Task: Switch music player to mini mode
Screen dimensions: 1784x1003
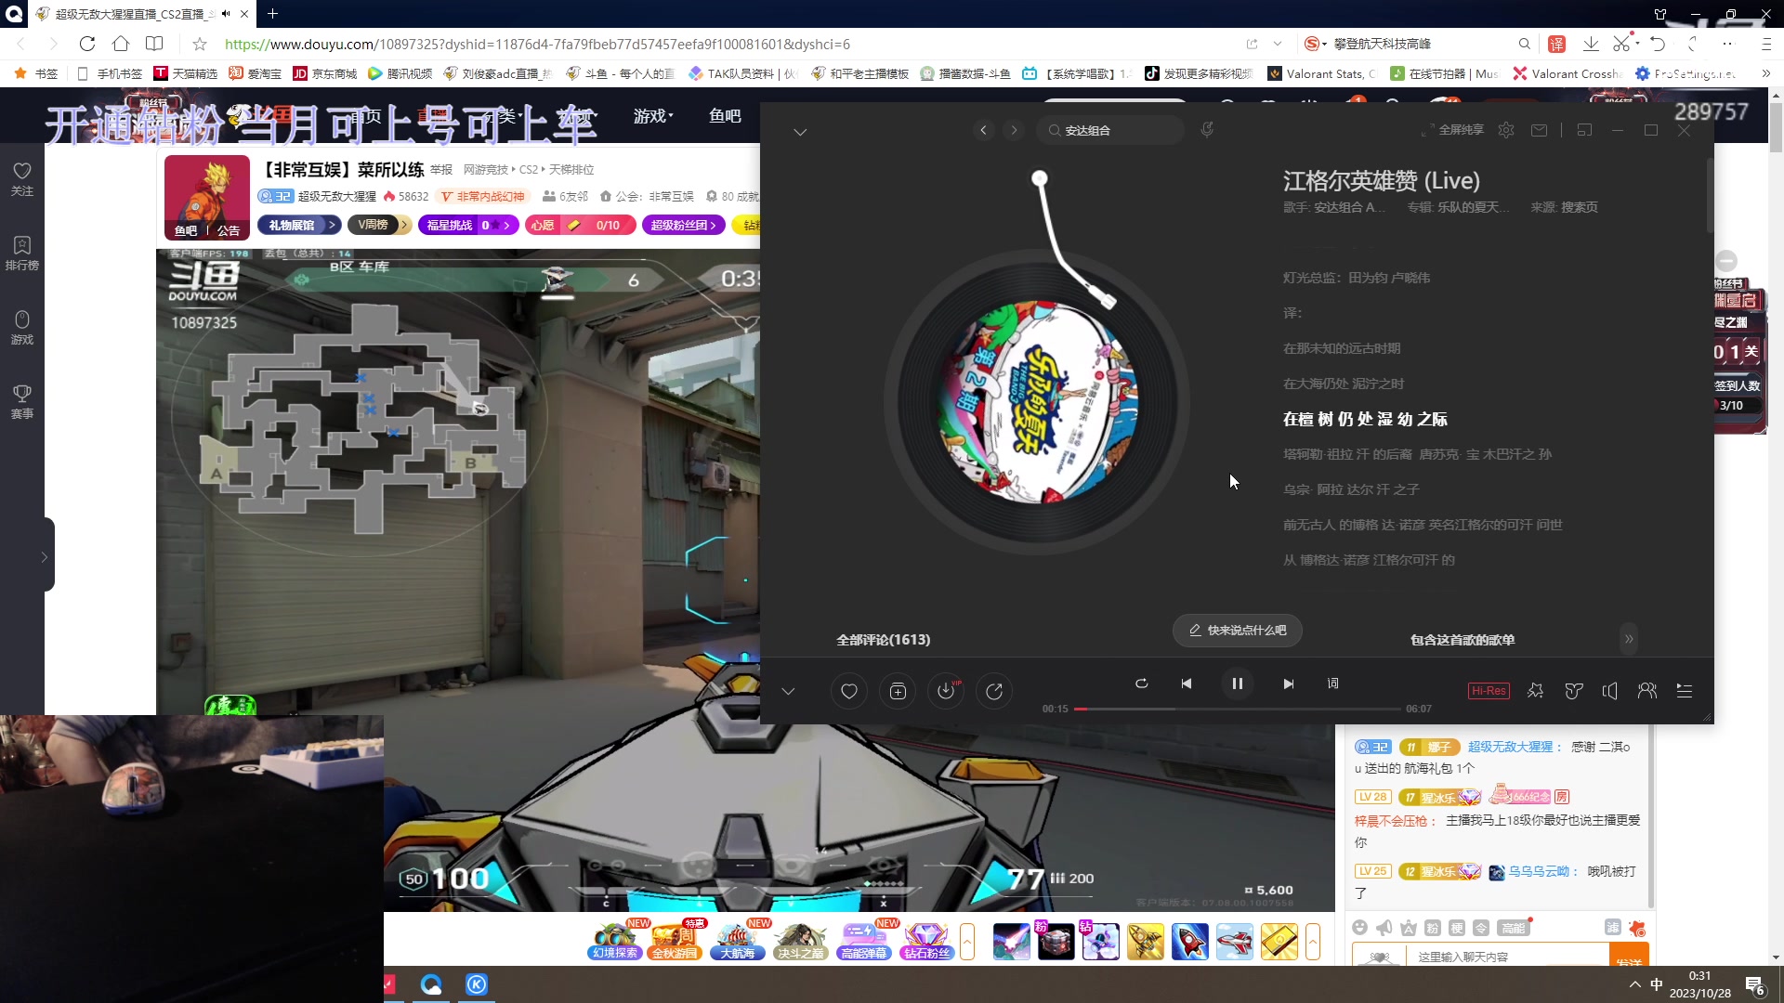Action: pos(1585,130)
